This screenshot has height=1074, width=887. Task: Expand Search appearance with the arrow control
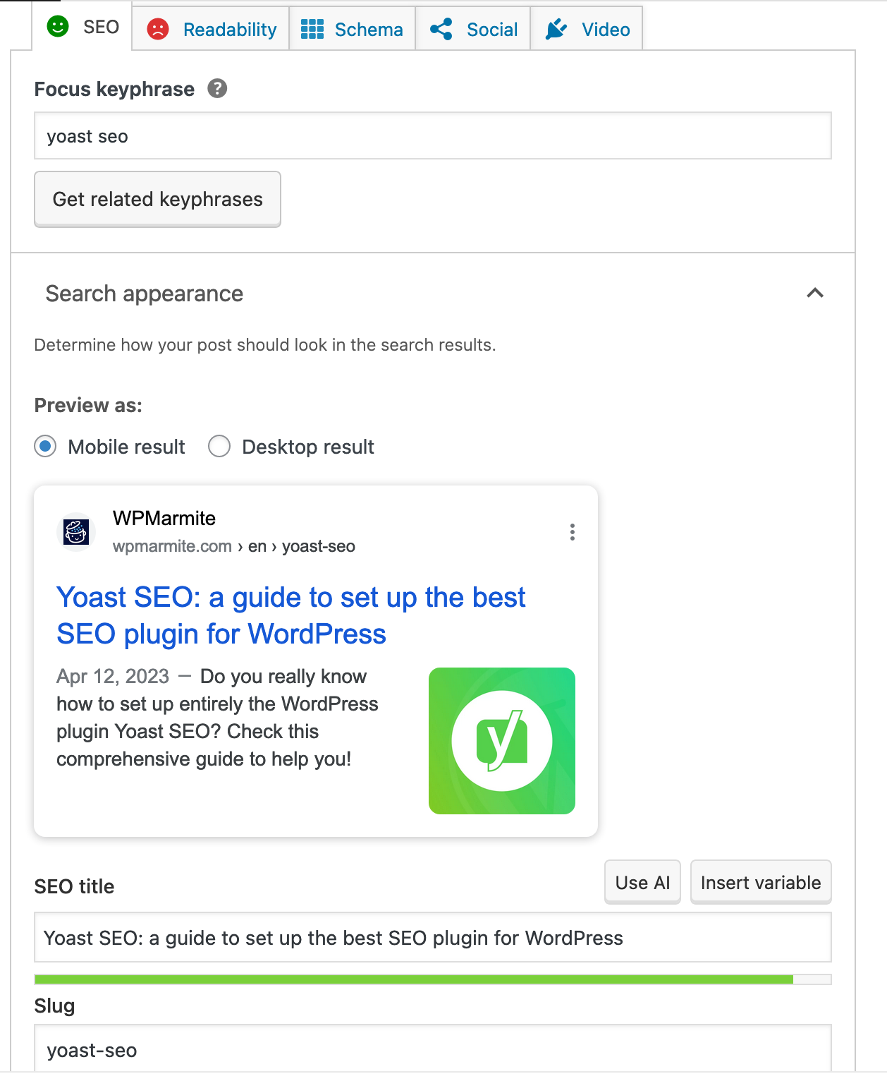(815, 294)
